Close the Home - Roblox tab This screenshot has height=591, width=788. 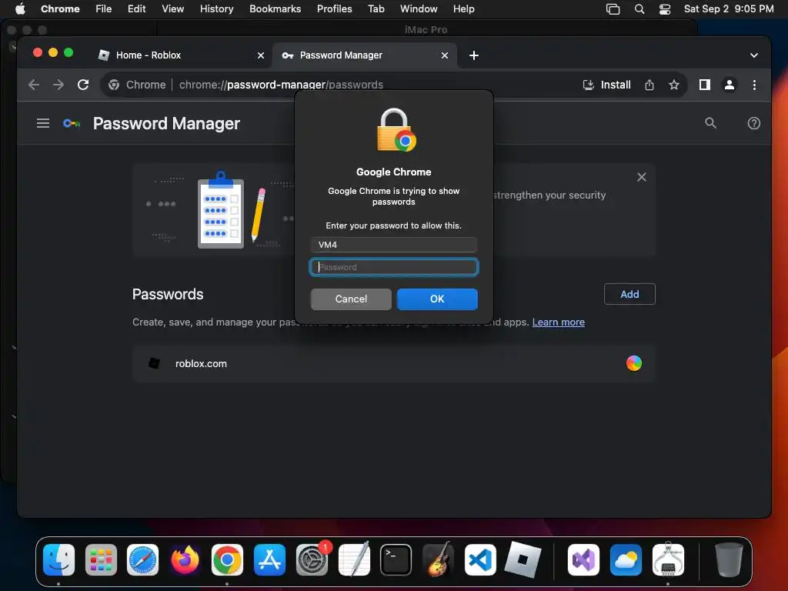260,55
